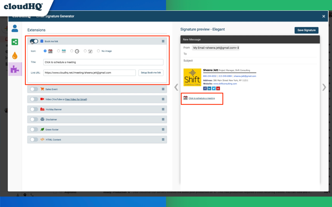332x207 pixels.
Task: Click the Green footer reorder handle
Action: 163,129
